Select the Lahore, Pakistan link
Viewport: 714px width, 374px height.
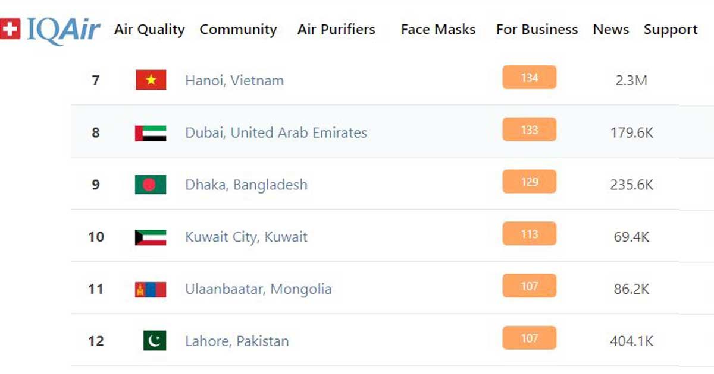coord(237,341)
